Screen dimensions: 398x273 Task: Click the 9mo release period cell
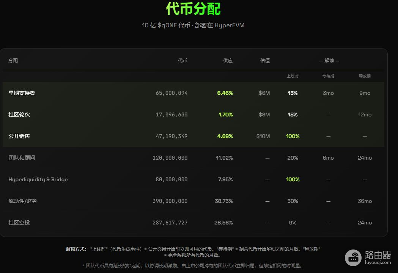pyautogui.click(x=365, y=93)
